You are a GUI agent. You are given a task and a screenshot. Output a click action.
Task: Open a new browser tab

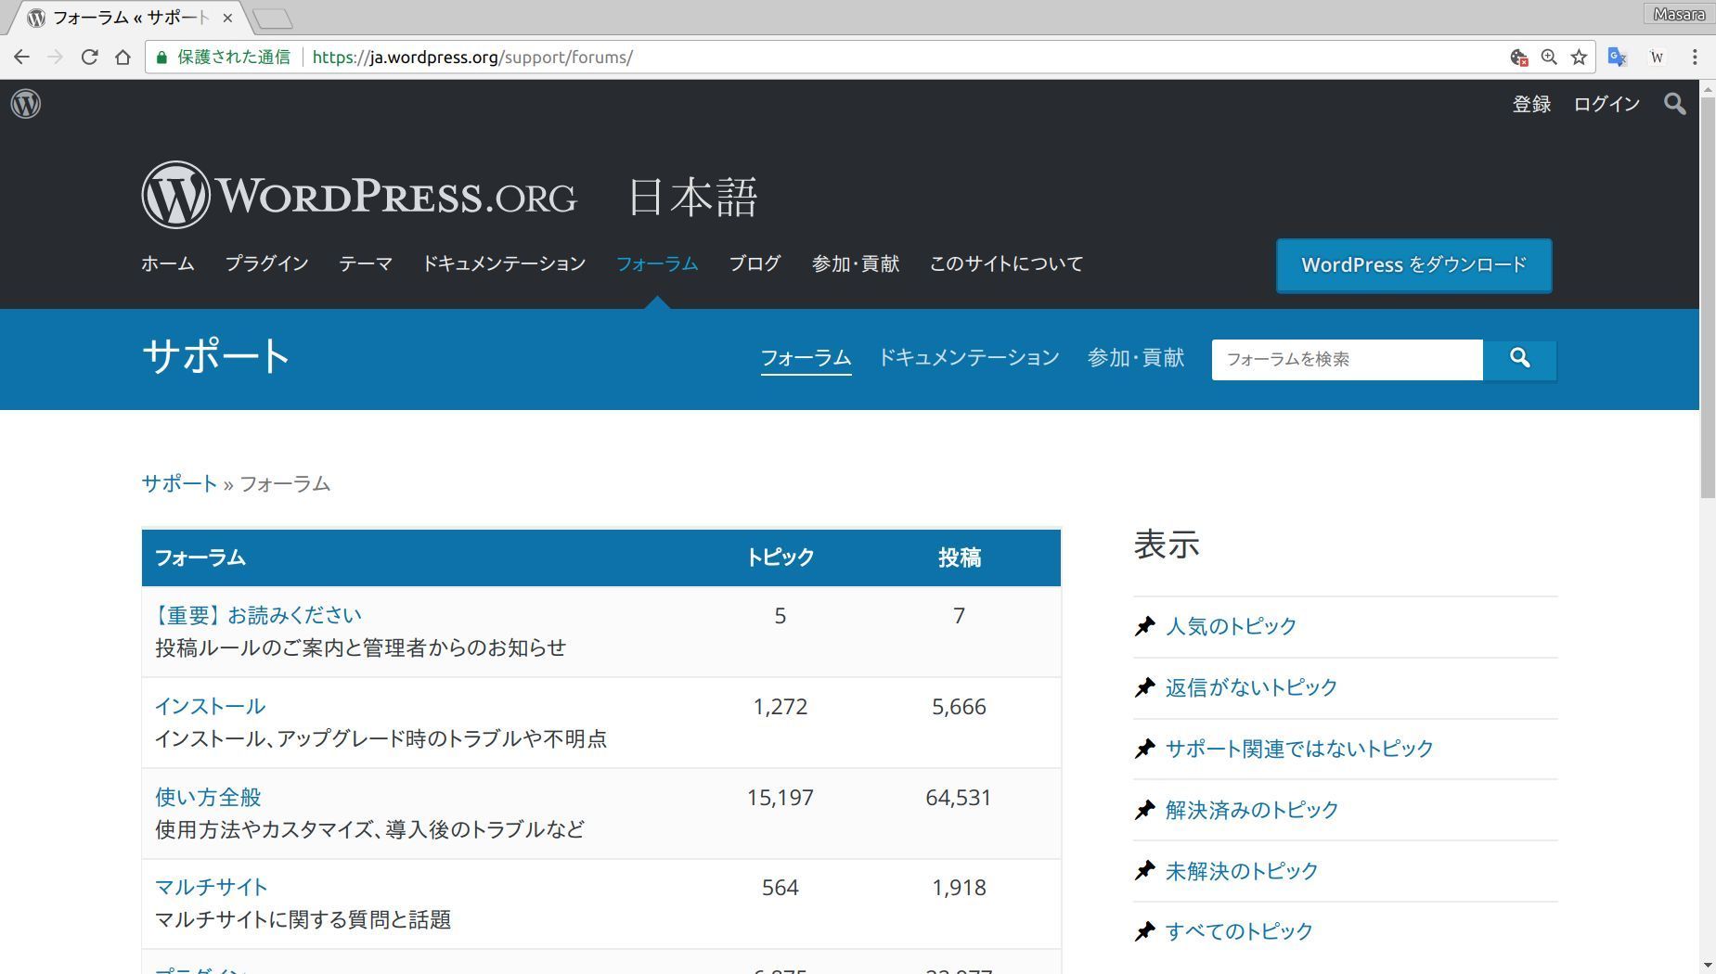pyautogui.click(x=272, y=18)
